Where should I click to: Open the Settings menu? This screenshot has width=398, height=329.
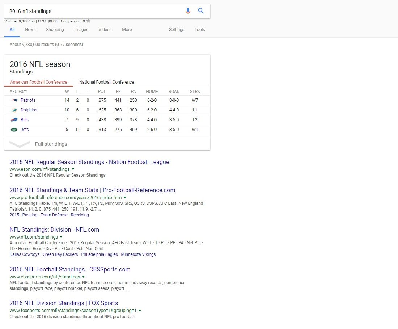[x=177, y=29]
